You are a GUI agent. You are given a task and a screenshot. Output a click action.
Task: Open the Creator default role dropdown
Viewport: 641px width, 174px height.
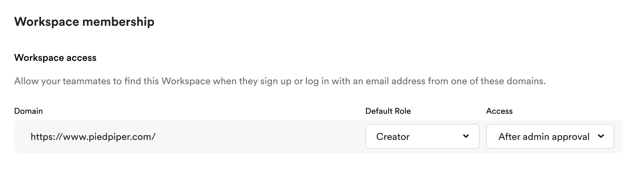[x=422, y=137]
